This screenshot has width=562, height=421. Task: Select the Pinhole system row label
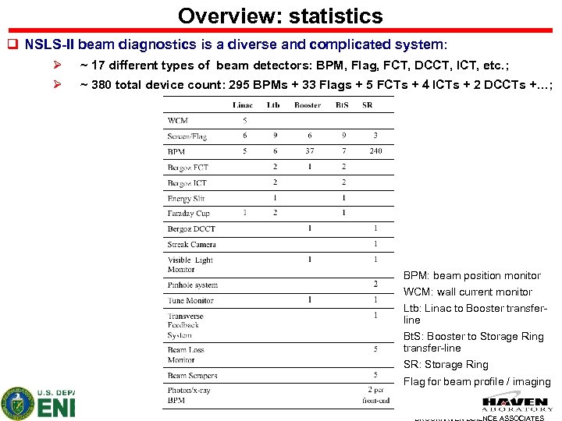tap(193, 285)
